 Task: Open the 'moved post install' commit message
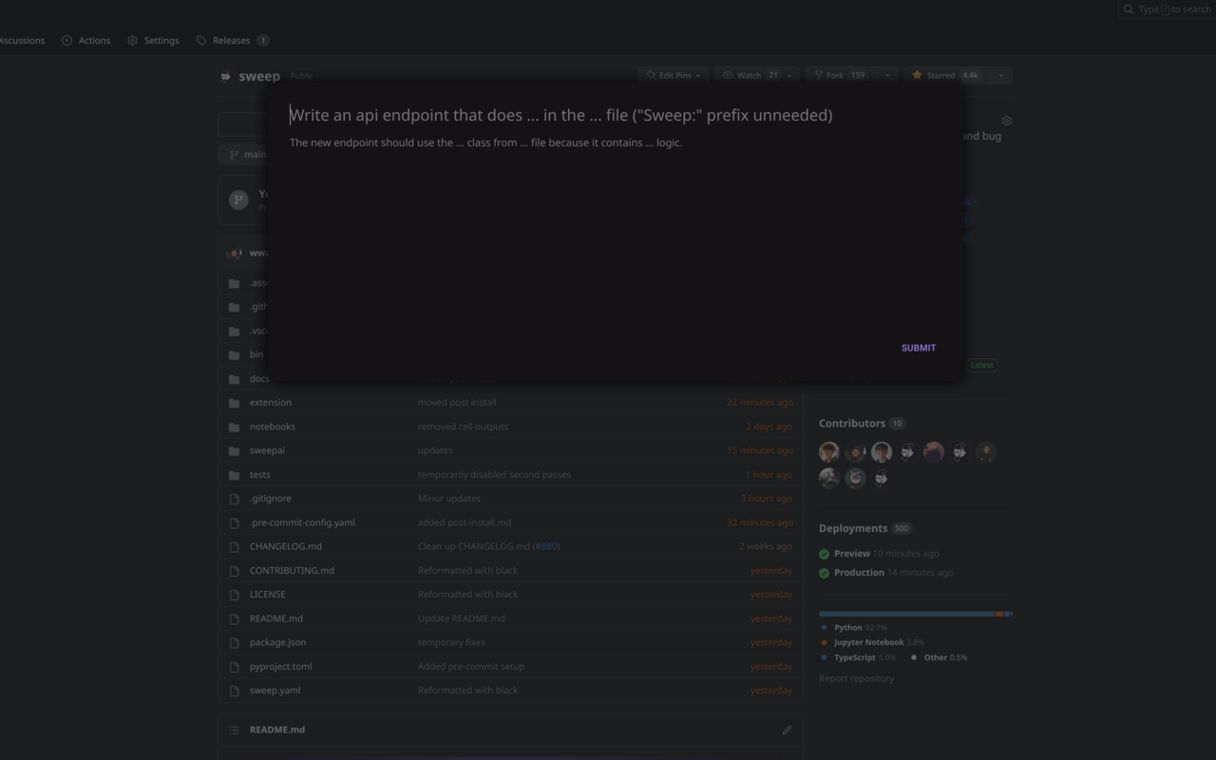tap(457, 403)
